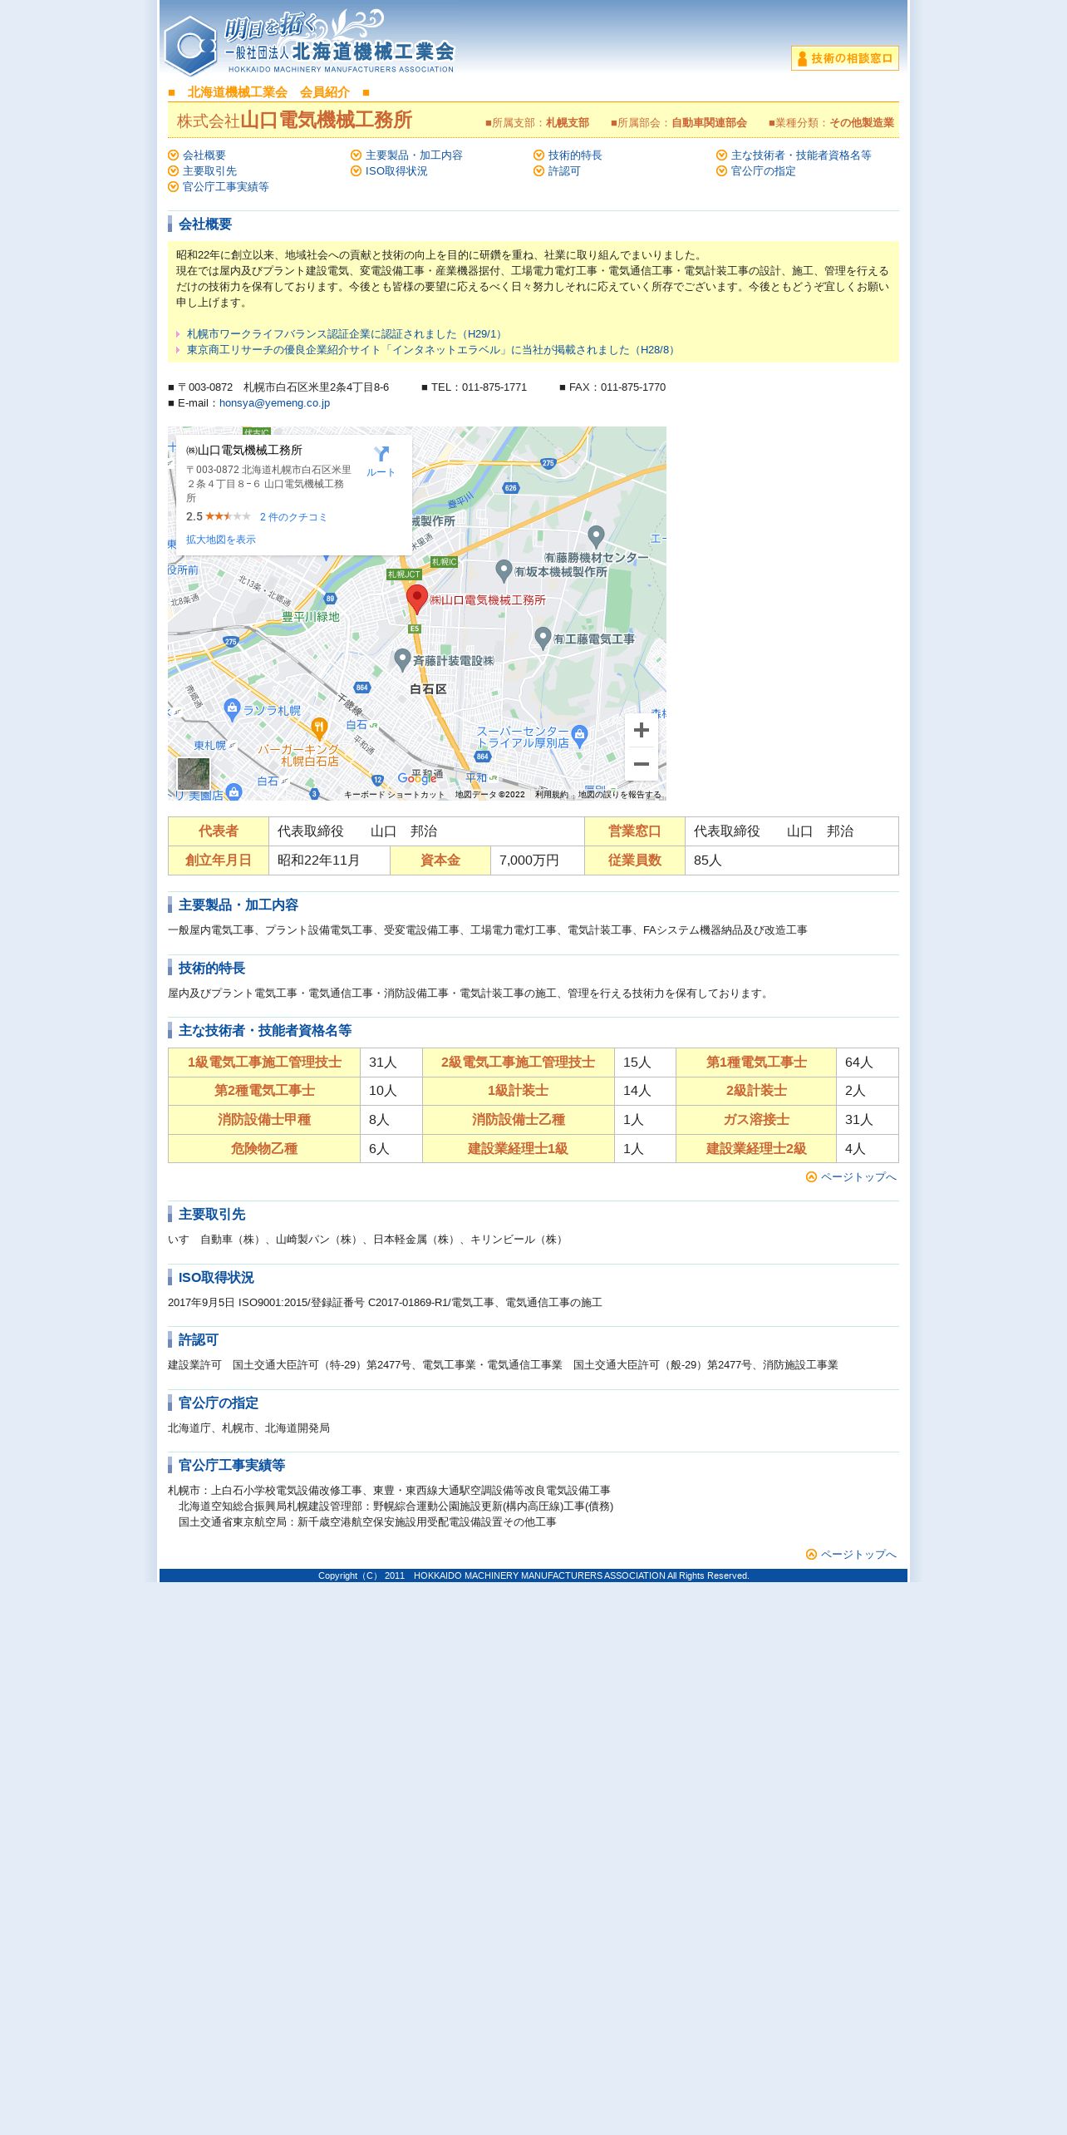This screenshot has height=2135, width=1067.
Task: Open the 札幌市ワークライフバランス認証企業 news link
Action: point(347,334)
